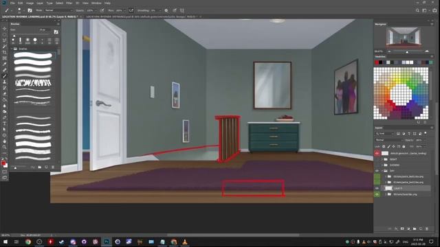Toggle pressure for opacity icon
This screenshot has height=247, width=440.
(102, 10)
